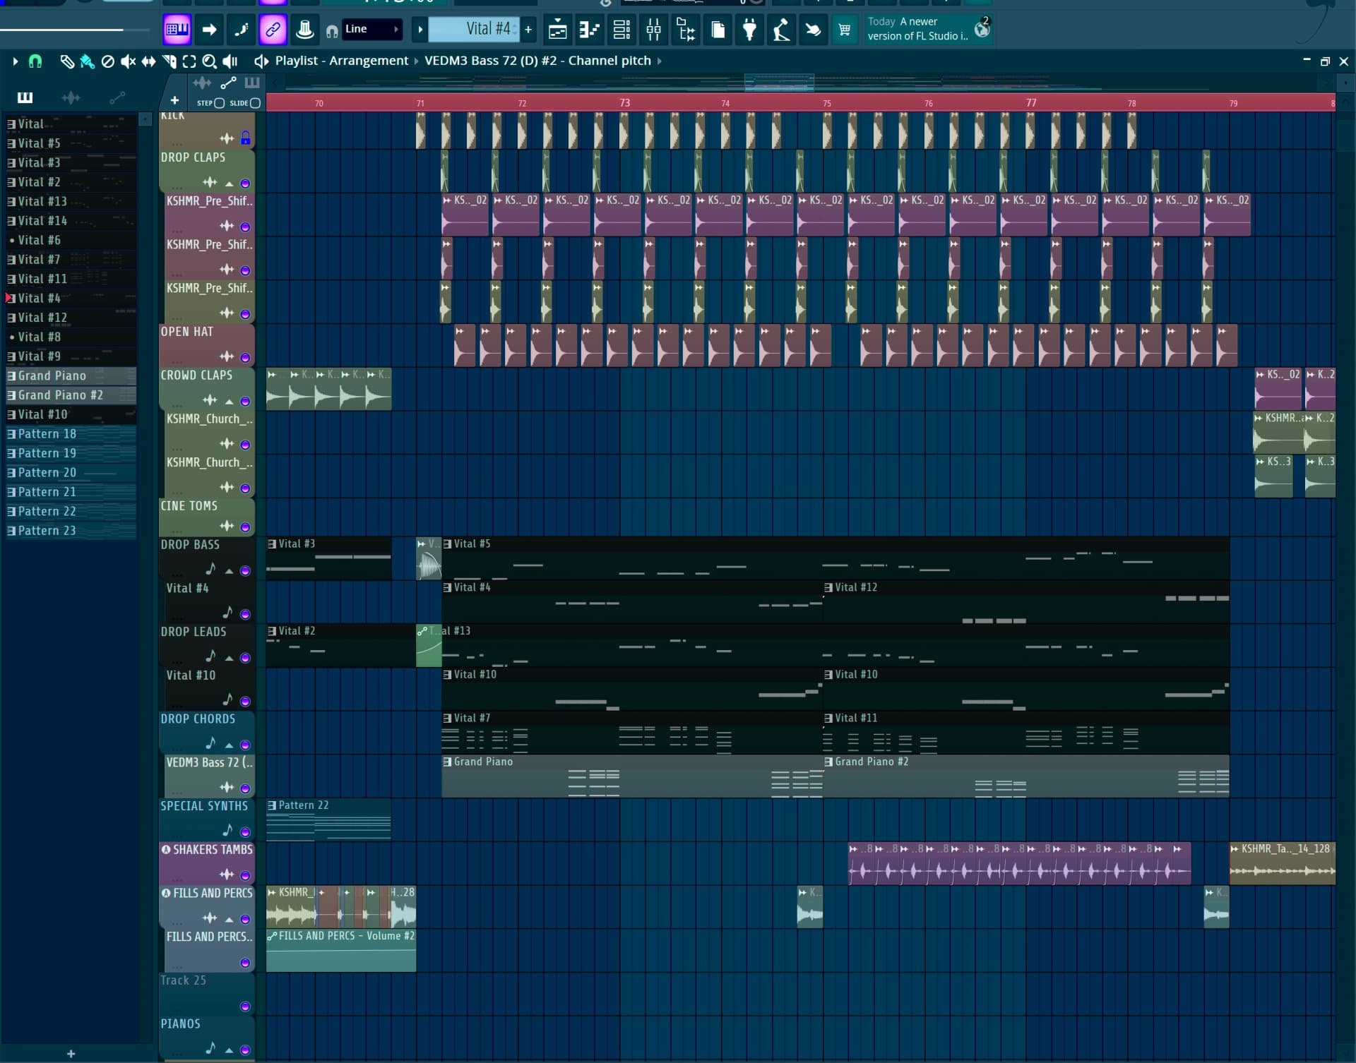Viewport: 1356px width, 1063px height.
Task: Open the Vital #4 pattern selector
Action: [474, 29]
